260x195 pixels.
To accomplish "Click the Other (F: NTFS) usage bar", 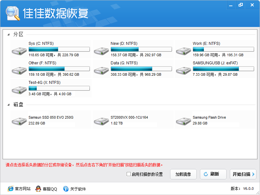I will click(59, 69).
